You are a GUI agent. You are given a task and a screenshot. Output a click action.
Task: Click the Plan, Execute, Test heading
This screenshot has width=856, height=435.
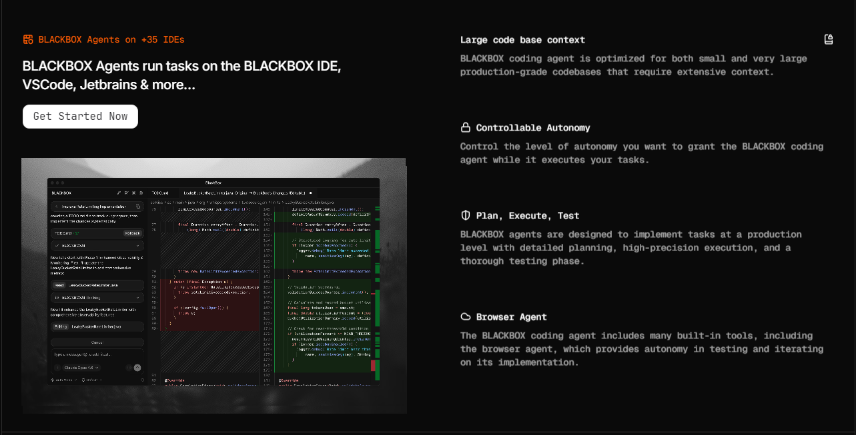(x=528, y=215)
